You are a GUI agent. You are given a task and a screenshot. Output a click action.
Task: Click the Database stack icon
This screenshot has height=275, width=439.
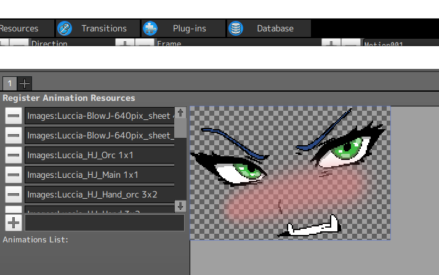(236, 28)
